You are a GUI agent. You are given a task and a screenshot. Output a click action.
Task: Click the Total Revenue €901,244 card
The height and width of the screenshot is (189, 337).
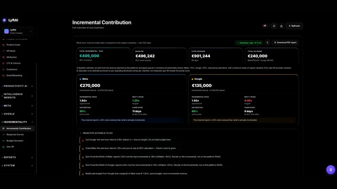216,55
